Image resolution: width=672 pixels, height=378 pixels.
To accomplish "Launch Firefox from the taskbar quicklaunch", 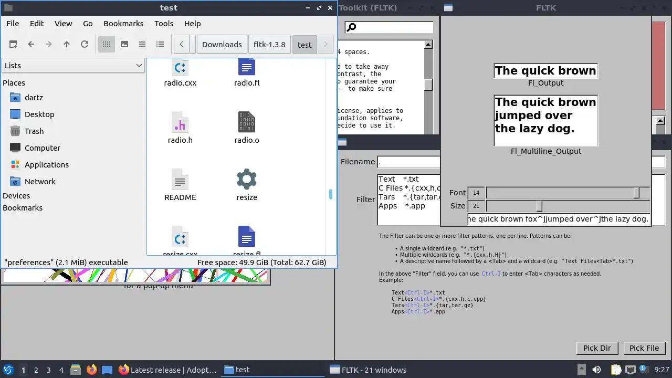I will tap(91, 370).
